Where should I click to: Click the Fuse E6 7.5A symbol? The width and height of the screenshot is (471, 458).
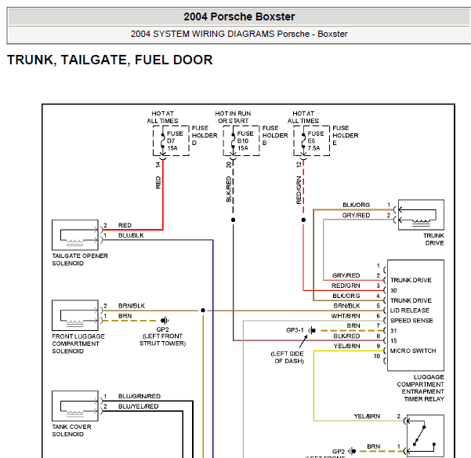pyautogui.click(x=303, y=140)
